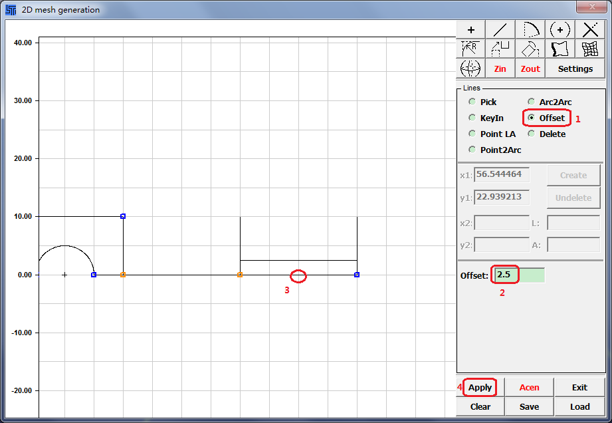The width and height of the screenshot is (612, 423).
Task: Choose the KeyIn radio option
Action: pos(486,118)
